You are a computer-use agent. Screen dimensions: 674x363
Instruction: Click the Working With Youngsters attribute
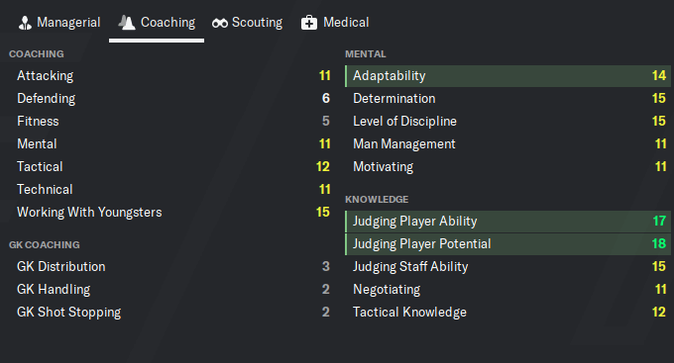(x=89, y=213)
